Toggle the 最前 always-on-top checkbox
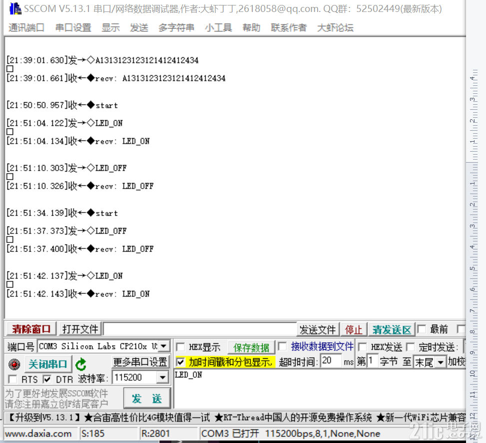The image size is (486, 443). (x=421, y=329)
